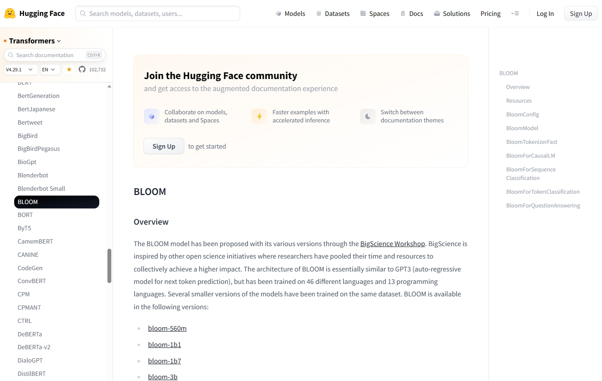
Task: Click the Spaces icon in navbar
Action: [363, 14]
